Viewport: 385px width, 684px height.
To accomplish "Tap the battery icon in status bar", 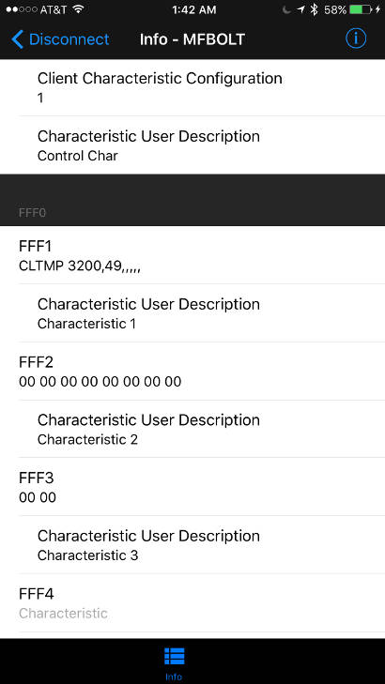I will (x=361, y=10).
